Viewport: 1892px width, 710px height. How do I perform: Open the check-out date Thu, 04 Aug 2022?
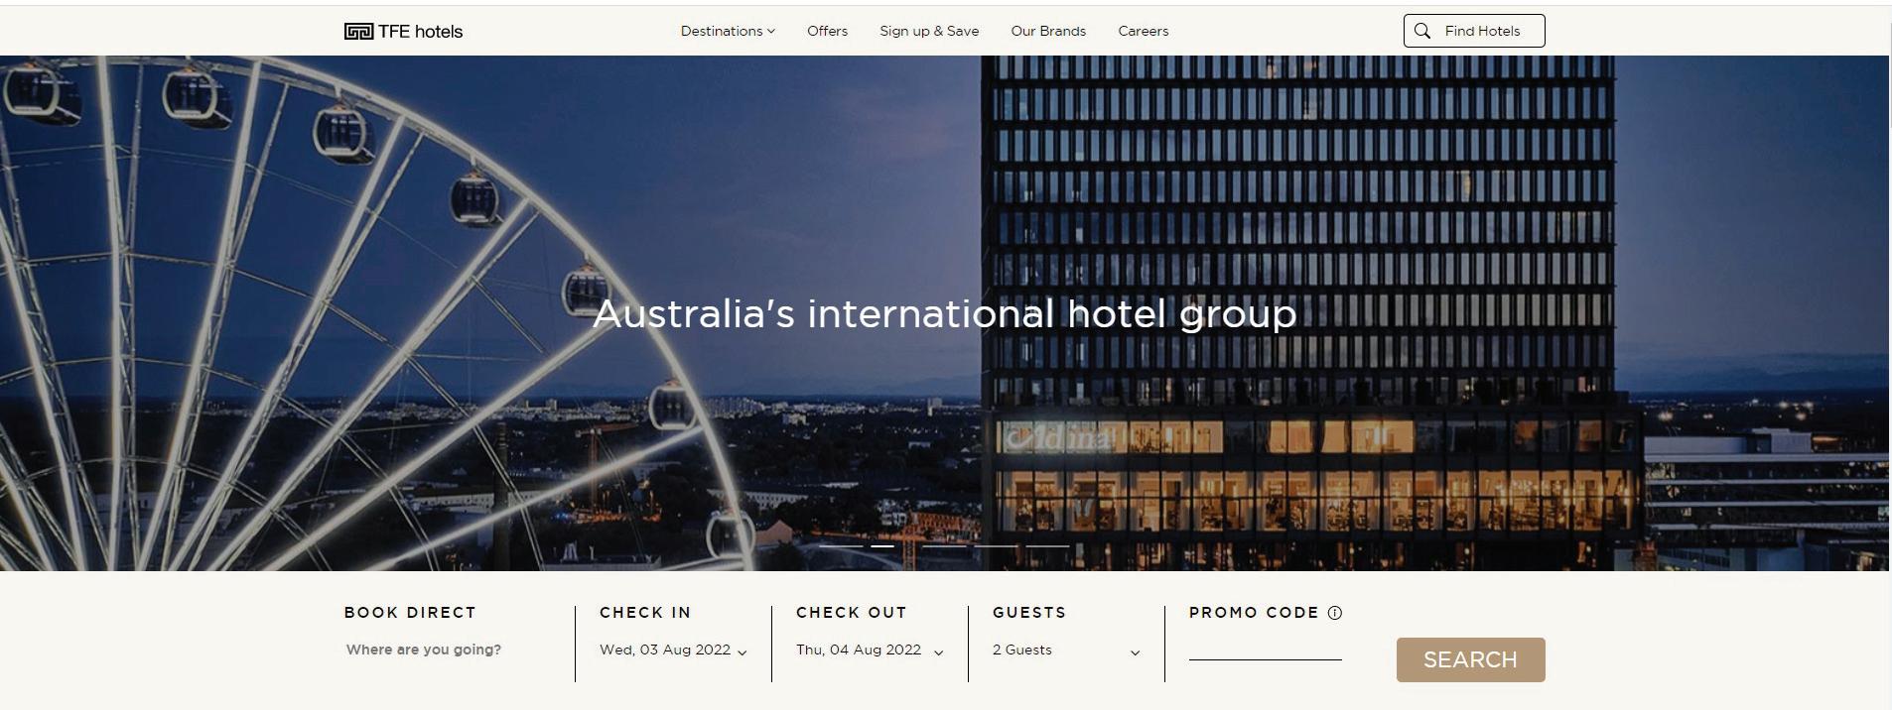pos(870,651)
